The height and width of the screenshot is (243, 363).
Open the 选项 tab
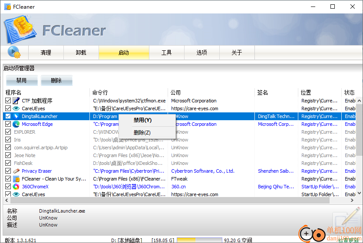tap(202, 53)
